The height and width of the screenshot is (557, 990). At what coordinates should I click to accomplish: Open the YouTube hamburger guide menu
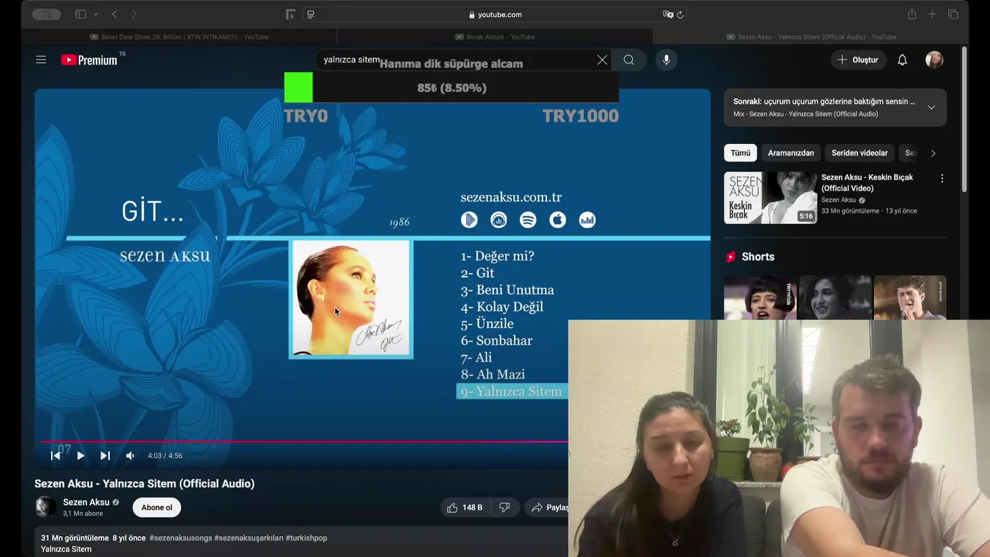[41, 60]
